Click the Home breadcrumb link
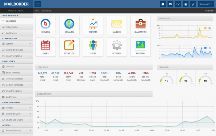 point(37,11)
